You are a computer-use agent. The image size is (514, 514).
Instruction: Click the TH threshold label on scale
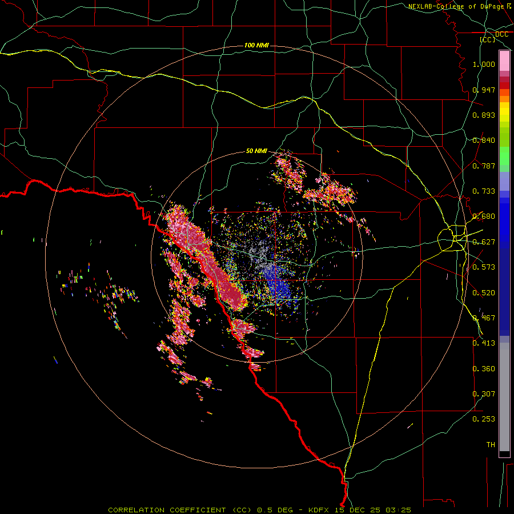coord(491,445)
